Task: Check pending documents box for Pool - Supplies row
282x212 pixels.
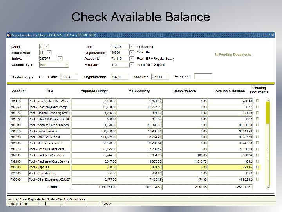Action: click(258, 167)
